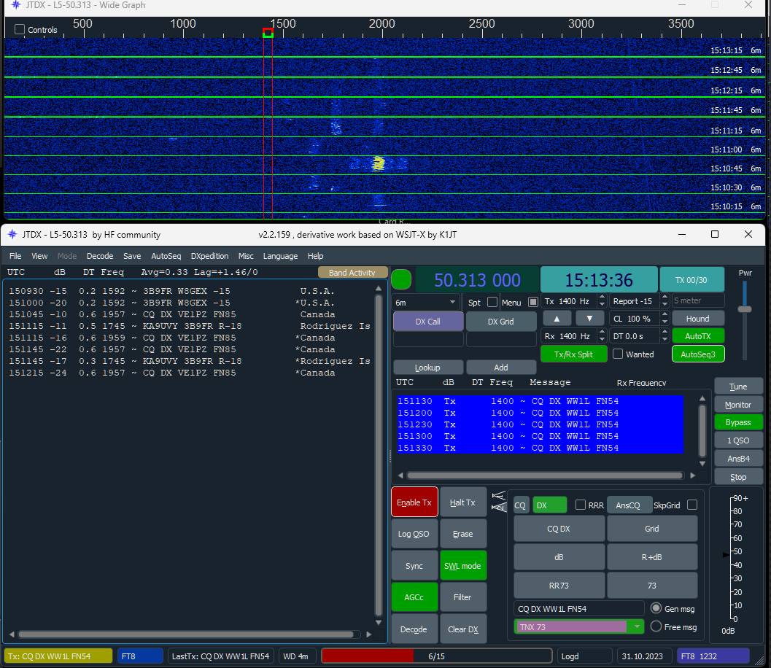The height and width of the screenshot is (668, 771).
Task: Click JTDX star icon in Wide Graph title bar
Action: click(16, 5)
